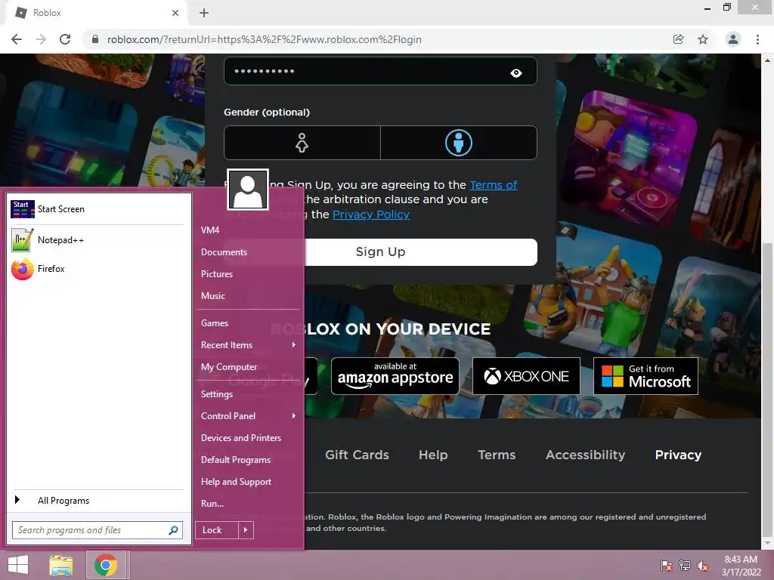
Task: Click the Chrome taskbar icon
Action: pos(106,565)
